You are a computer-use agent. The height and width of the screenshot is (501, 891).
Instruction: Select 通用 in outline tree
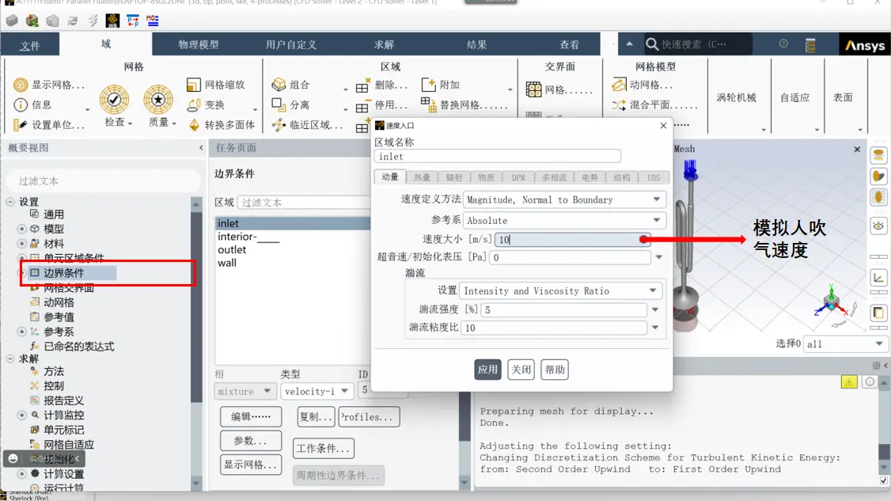[x=54, y=214]
